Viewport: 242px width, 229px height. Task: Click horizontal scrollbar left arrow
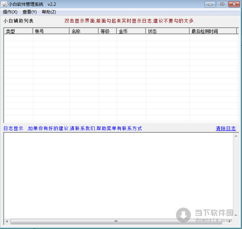(7, 221)
